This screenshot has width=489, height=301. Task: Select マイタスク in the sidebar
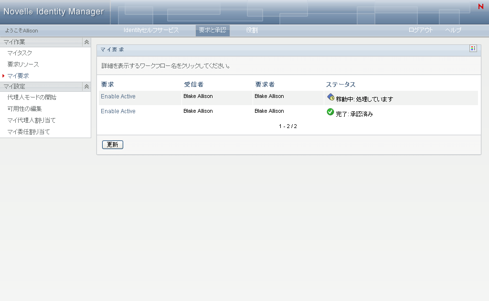point(20,53)
